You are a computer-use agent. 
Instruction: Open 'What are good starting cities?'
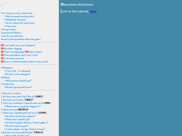(x=20, y=16)
